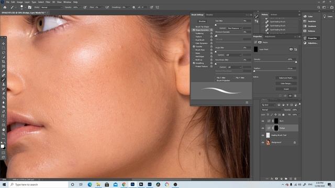The height and width of the screenshot is (188, 335).
Task: Select the Healing Brush Tool layer thumbnail
Action: (268, 135)
